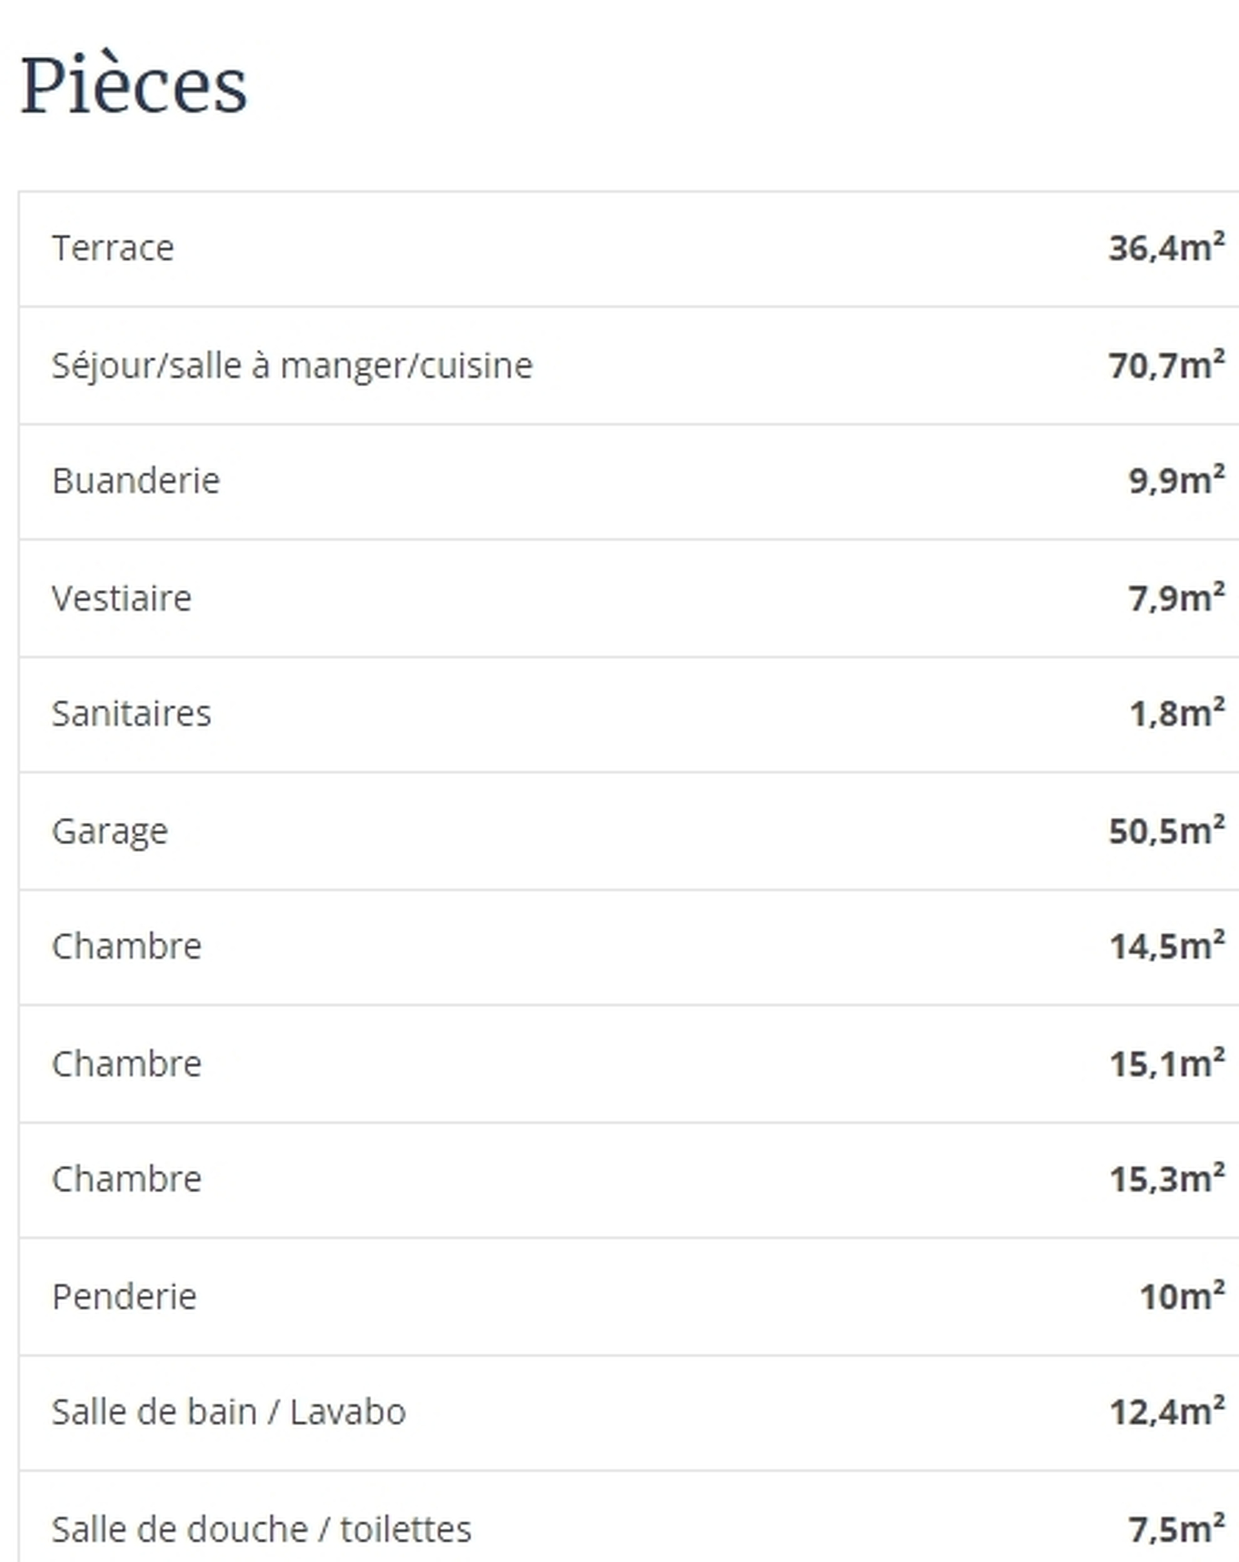The image size is (1239, 1562).
Task: Select the Buanderie row label
Action: coord(136,480)
